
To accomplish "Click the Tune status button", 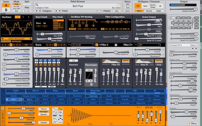I will tap(127, 8).
